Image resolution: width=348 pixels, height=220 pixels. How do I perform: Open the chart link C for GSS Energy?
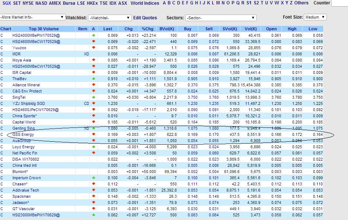point(2,134)
